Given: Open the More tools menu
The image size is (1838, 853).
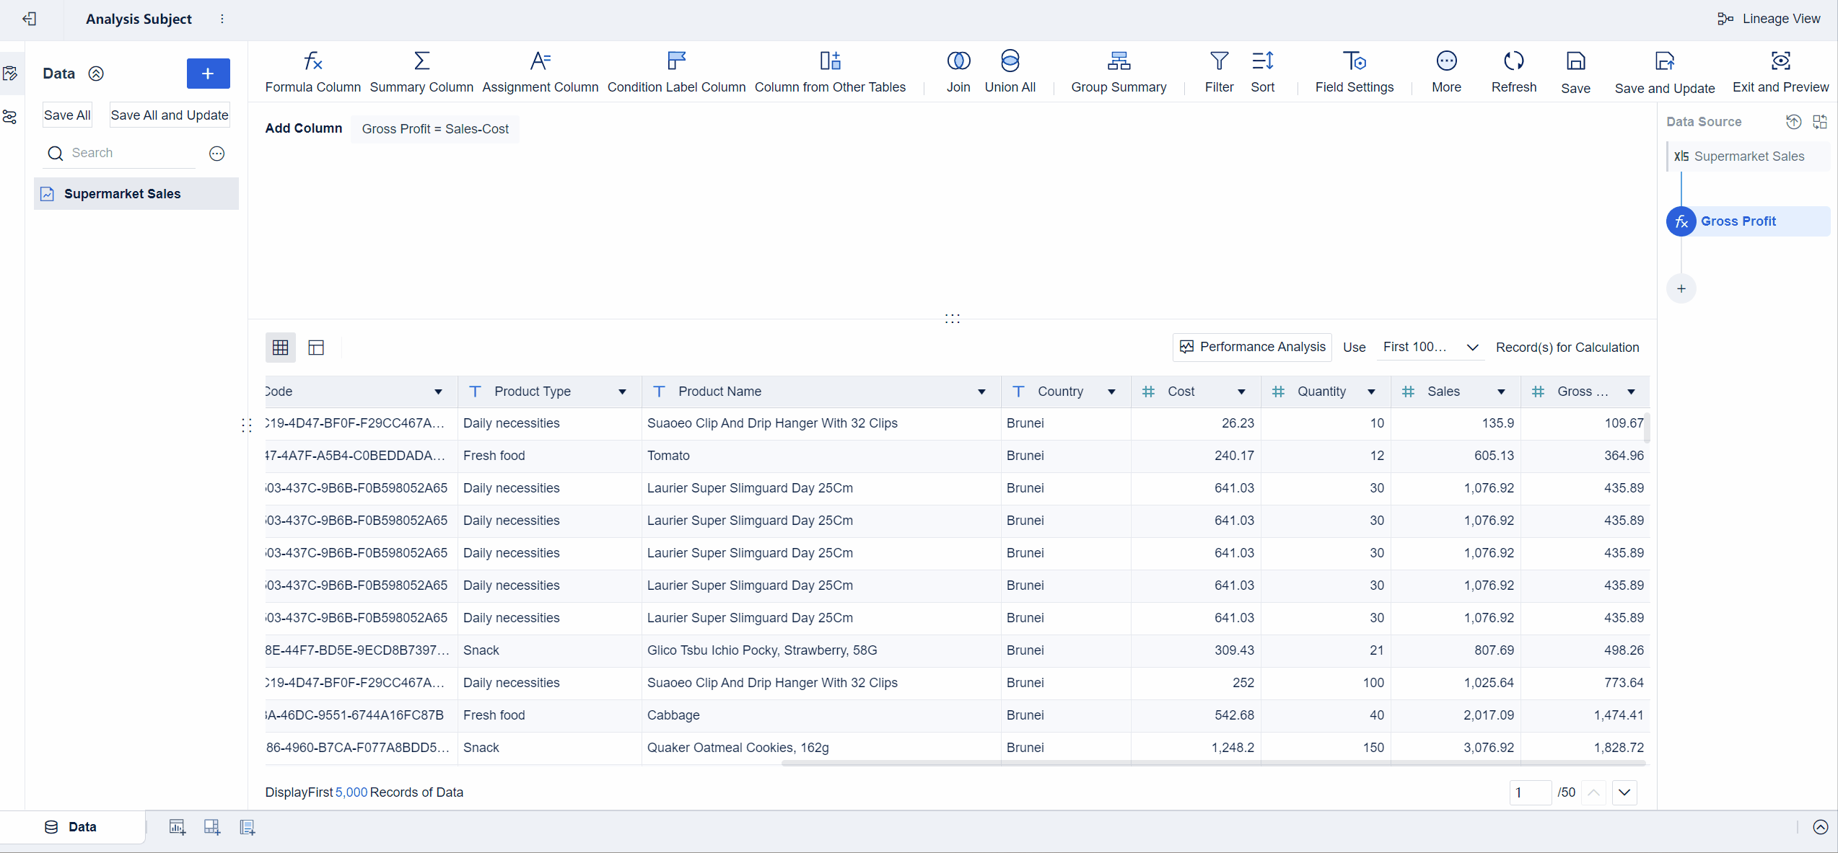Looking at the screenshot, I should [x=1446, y=72].
